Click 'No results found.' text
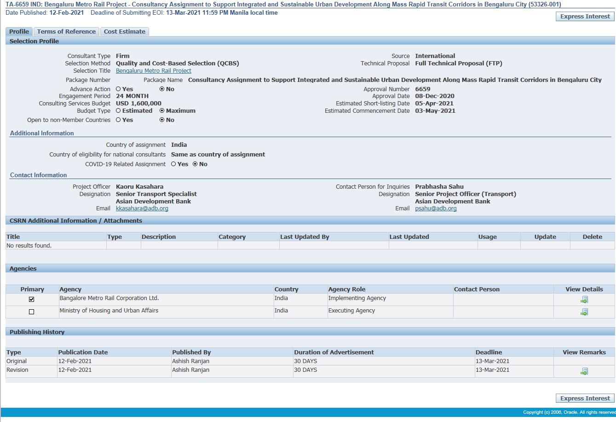Image resolution: width=616 pixels, height=422 pixels. (29, 245)
